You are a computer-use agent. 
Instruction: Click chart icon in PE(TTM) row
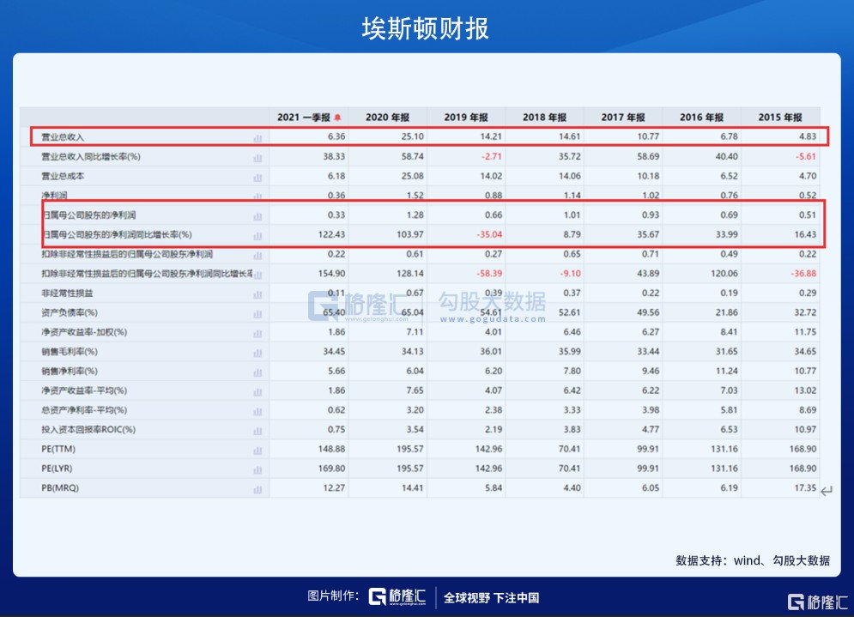[x=257, y=450]
